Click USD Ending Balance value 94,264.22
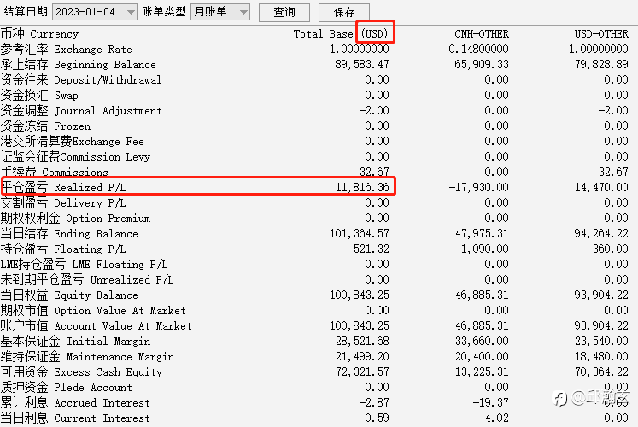Screen dimensions: 638x427 (x=601, y=233)
